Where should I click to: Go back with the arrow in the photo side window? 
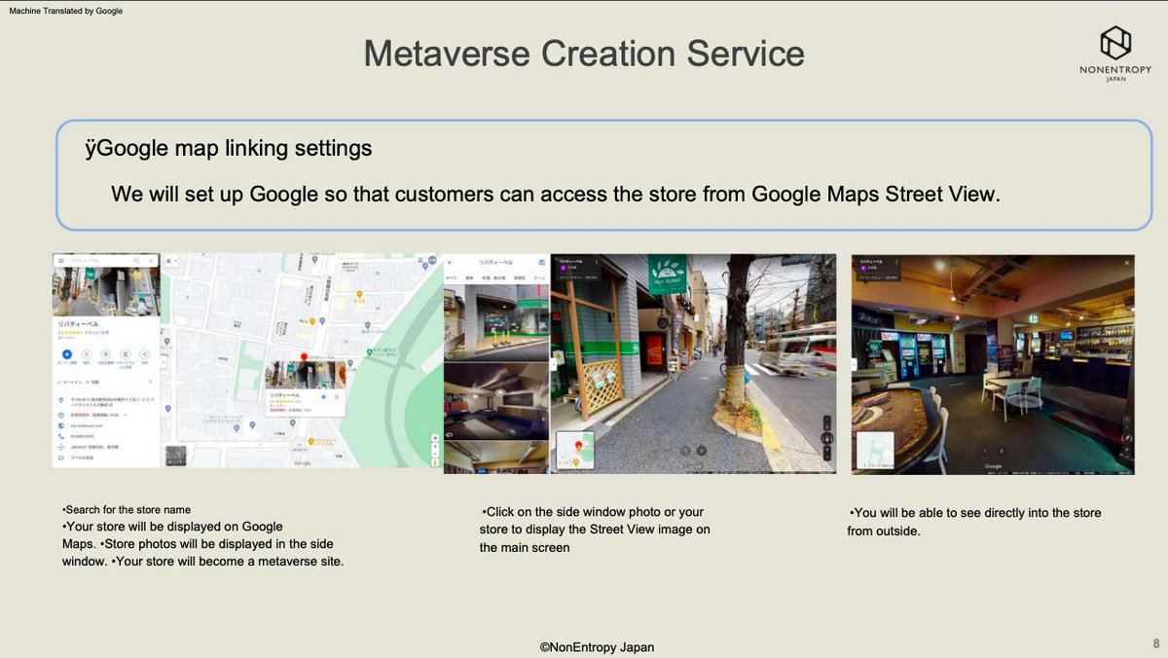pyautogui.click(x=451, y=263)
